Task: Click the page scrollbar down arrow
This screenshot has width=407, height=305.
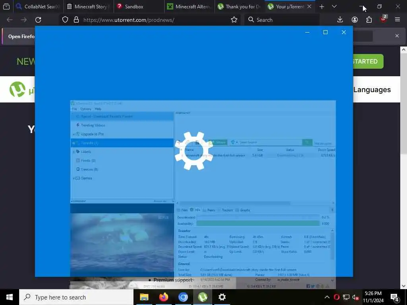Action: [404, 286]
